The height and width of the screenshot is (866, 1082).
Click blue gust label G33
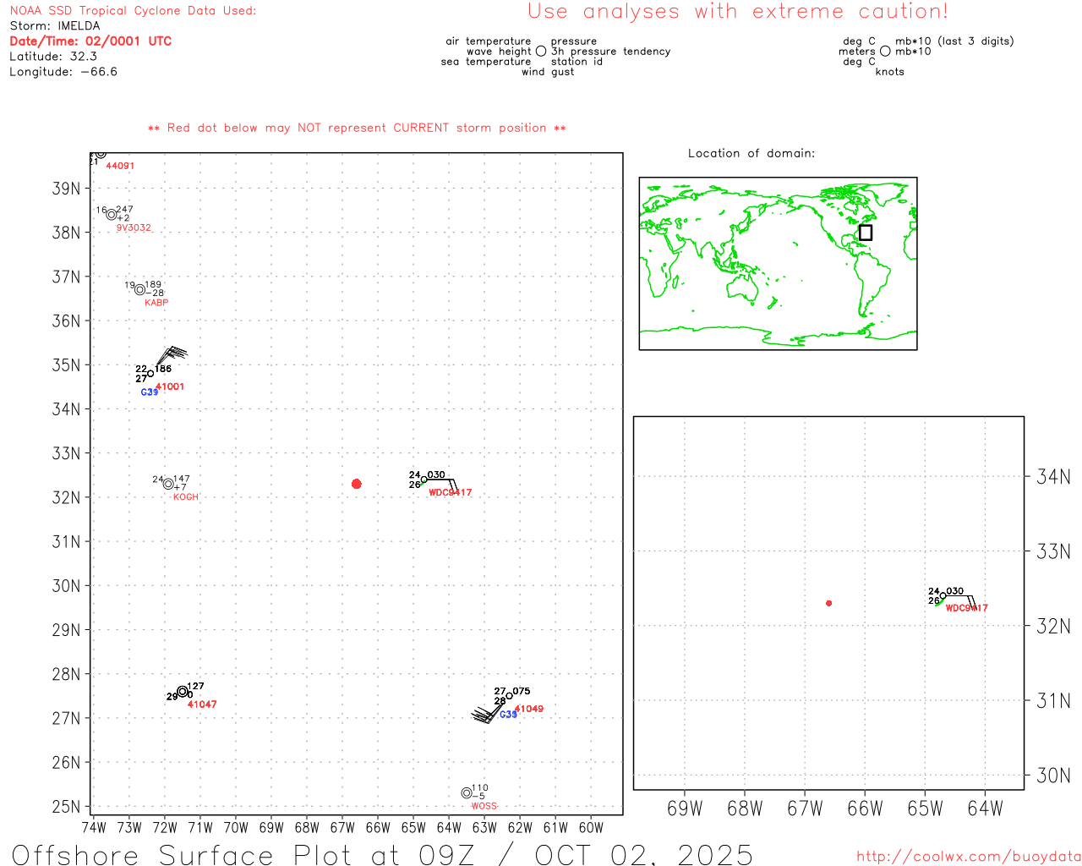click(x=508, y=715)
